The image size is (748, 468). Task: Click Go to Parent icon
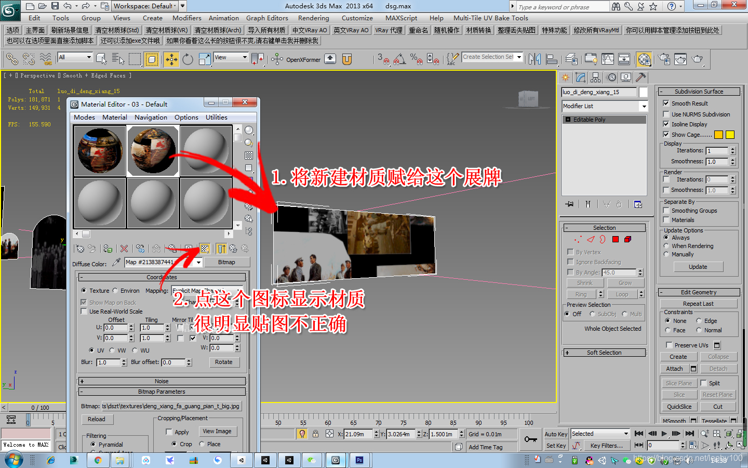tap(233, 249)
